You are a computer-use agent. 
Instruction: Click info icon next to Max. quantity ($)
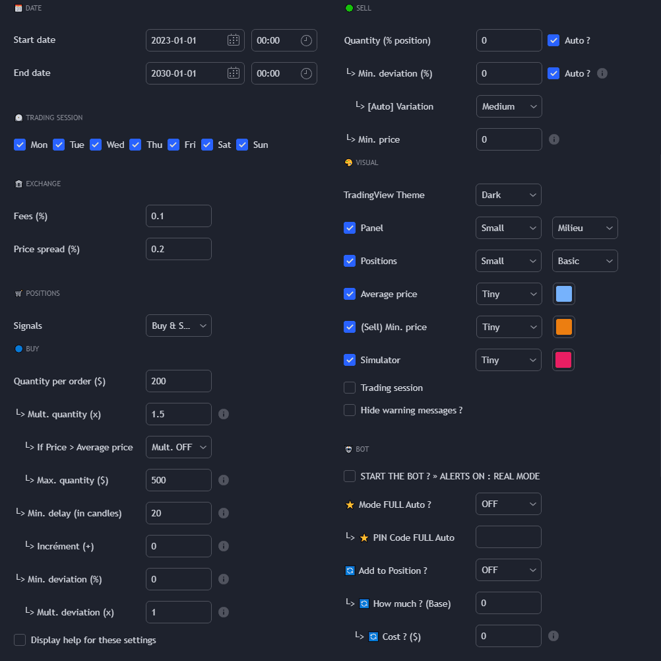coord(224,480)
